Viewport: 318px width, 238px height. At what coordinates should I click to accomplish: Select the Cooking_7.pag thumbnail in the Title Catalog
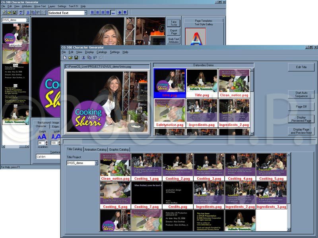click(x=146, y=195)
